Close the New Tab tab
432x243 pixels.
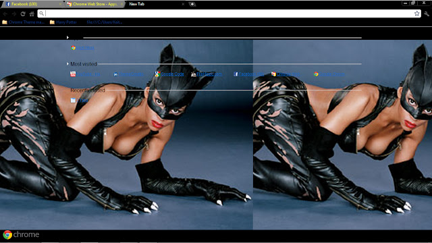(183, 4)
